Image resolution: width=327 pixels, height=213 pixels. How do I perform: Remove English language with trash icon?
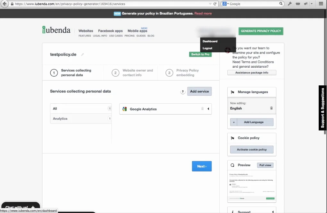[x=271, y=108]
